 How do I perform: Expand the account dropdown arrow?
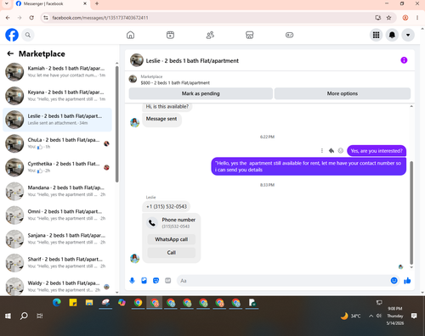click(408, 35)
